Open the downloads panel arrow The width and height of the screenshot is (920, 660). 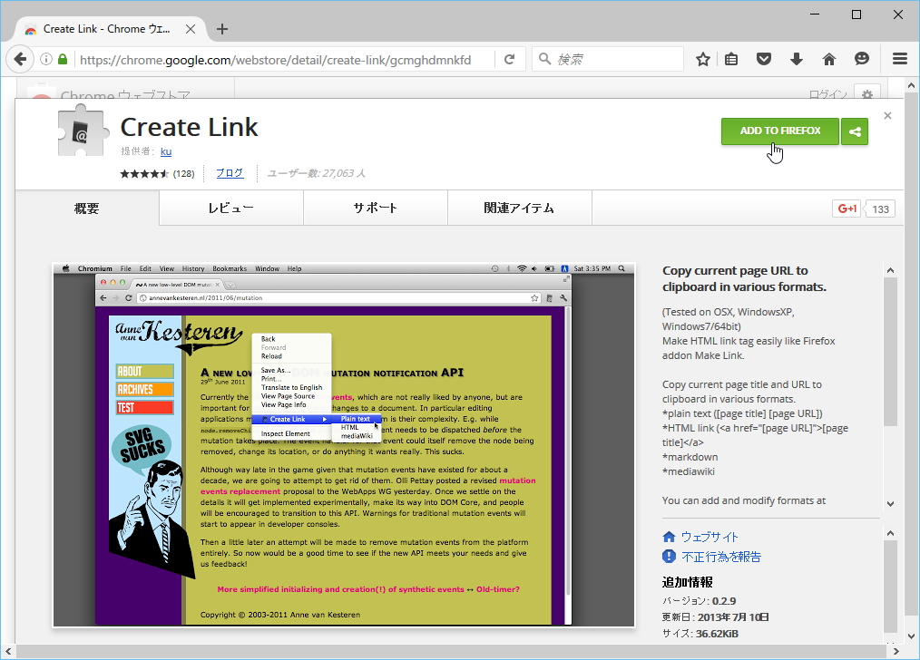tap(797, 58)
